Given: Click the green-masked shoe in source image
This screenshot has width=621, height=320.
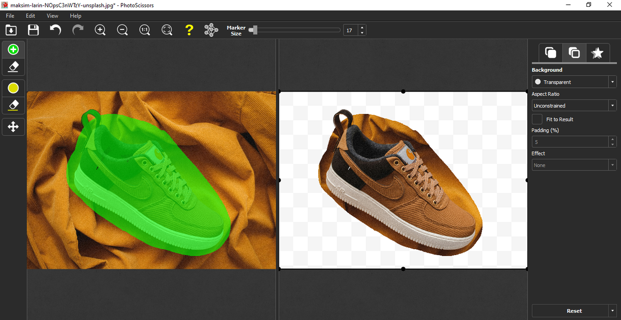Looking at the screenshot, I should coord(148,183).
